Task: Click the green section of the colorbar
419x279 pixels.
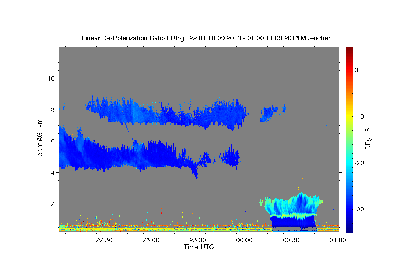Action: coord(349,139)
